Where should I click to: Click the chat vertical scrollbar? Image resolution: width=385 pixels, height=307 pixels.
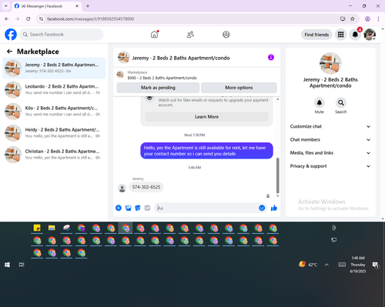pyautogui.click(x=277, y=175)
